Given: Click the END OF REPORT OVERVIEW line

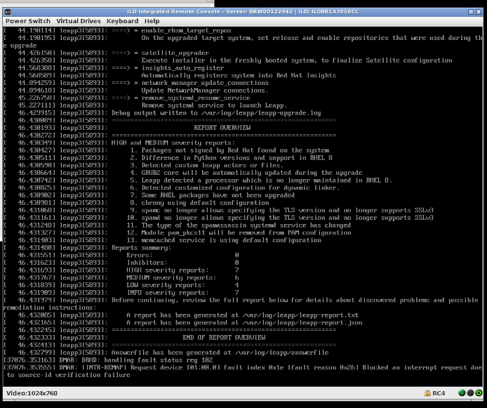Looking at the screenshot, I should tap(223, 337).
